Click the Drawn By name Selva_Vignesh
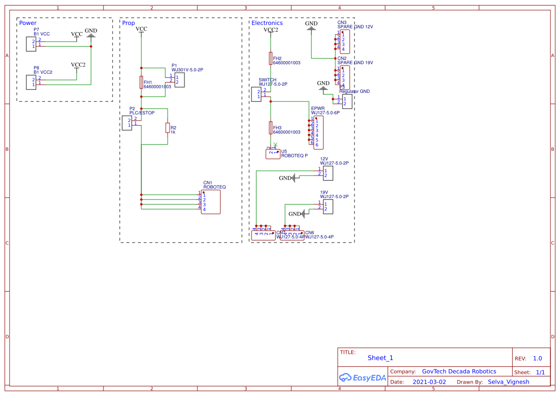 click(x=508, y=382)
